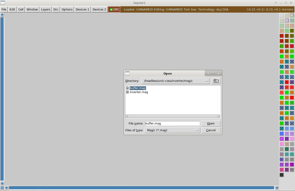This screenshot has height=191, width=295.
Task: Pick the black swatch at palette bottom
Action: pos(282,175)
